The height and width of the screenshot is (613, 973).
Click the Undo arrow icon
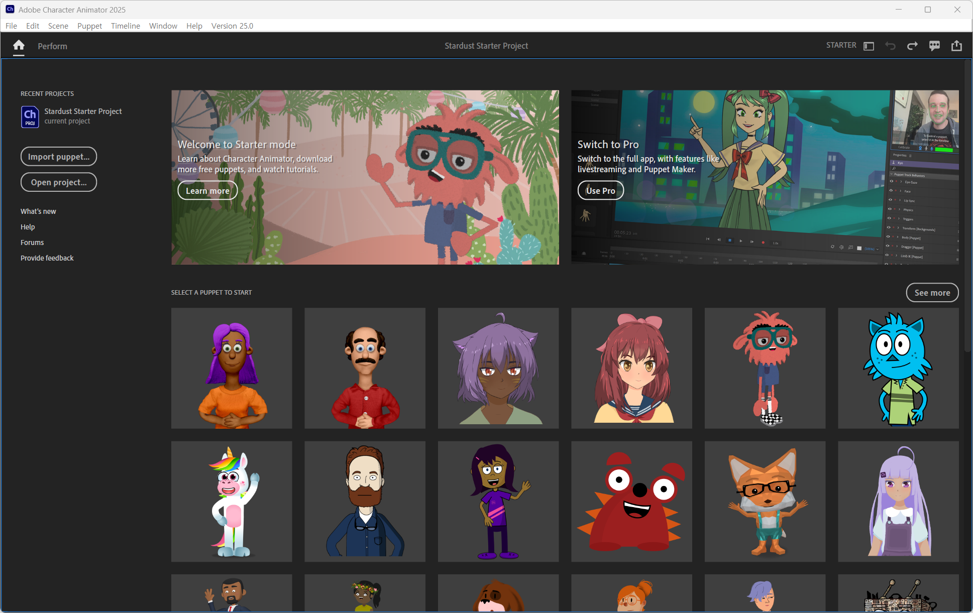[x=890, y=46]
